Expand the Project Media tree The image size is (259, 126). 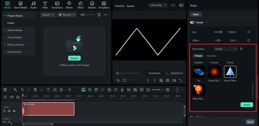pyautogui.click(x=5, y=16)
